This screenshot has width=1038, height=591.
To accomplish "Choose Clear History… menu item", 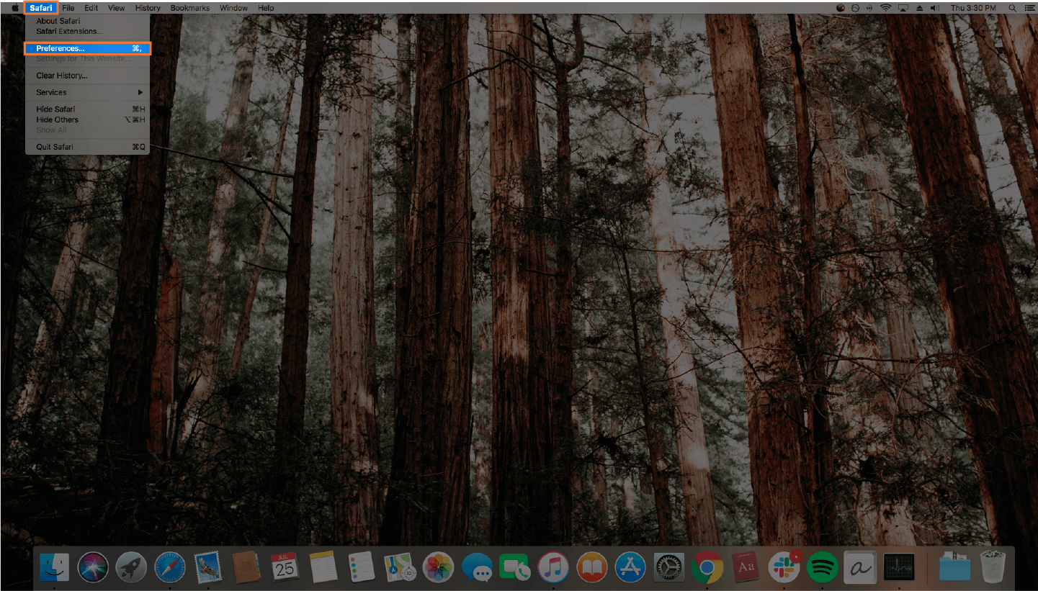I will 87,76.
